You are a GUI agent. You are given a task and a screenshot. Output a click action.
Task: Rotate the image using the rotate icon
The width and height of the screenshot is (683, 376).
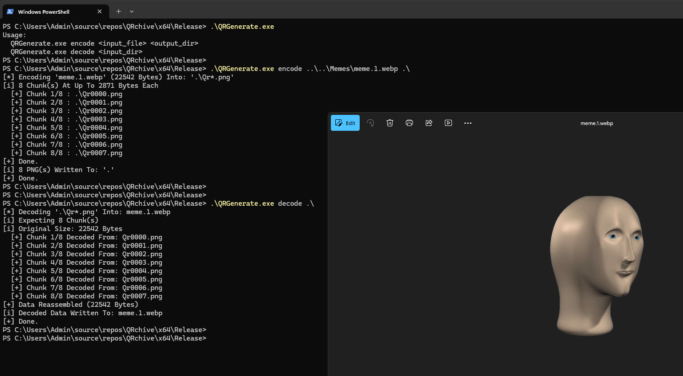[x=370, y=123]
